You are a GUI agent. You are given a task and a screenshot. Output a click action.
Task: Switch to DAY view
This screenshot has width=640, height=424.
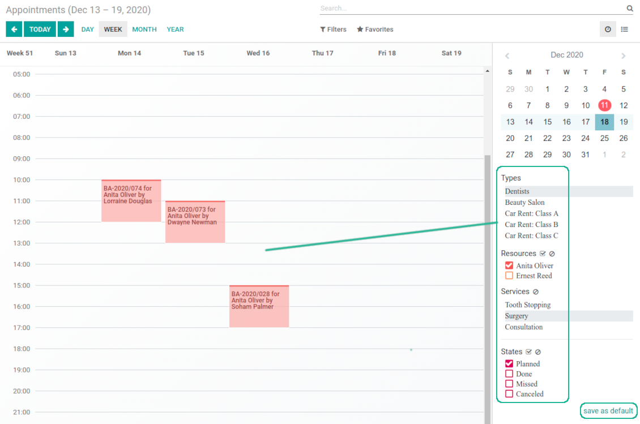(87, 29)
